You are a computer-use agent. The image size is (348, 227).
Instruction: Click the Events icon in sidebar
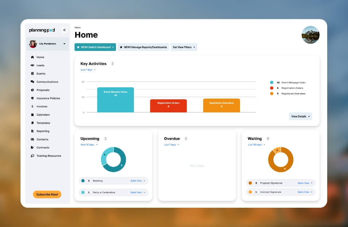point(32,73)
